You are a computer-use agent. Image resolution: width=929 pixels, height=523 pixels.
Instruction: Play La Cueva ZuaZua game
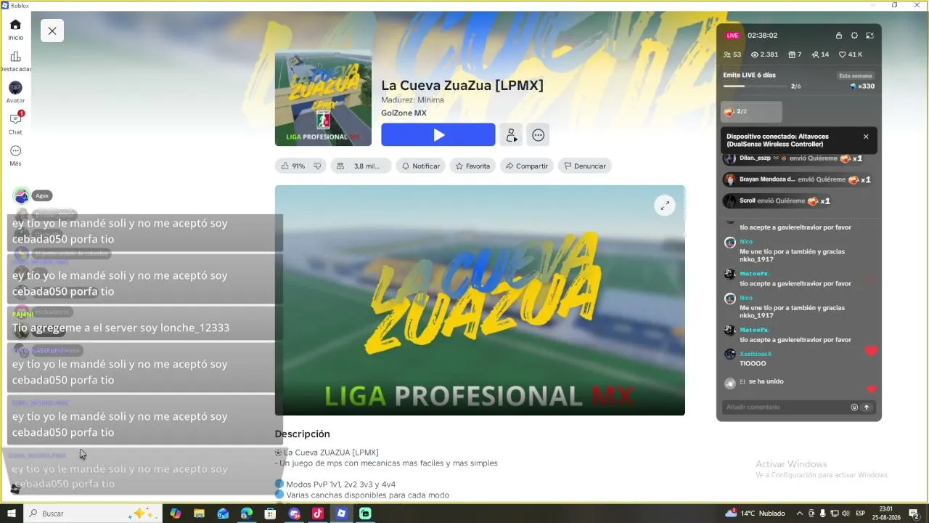tap(438, 135)
